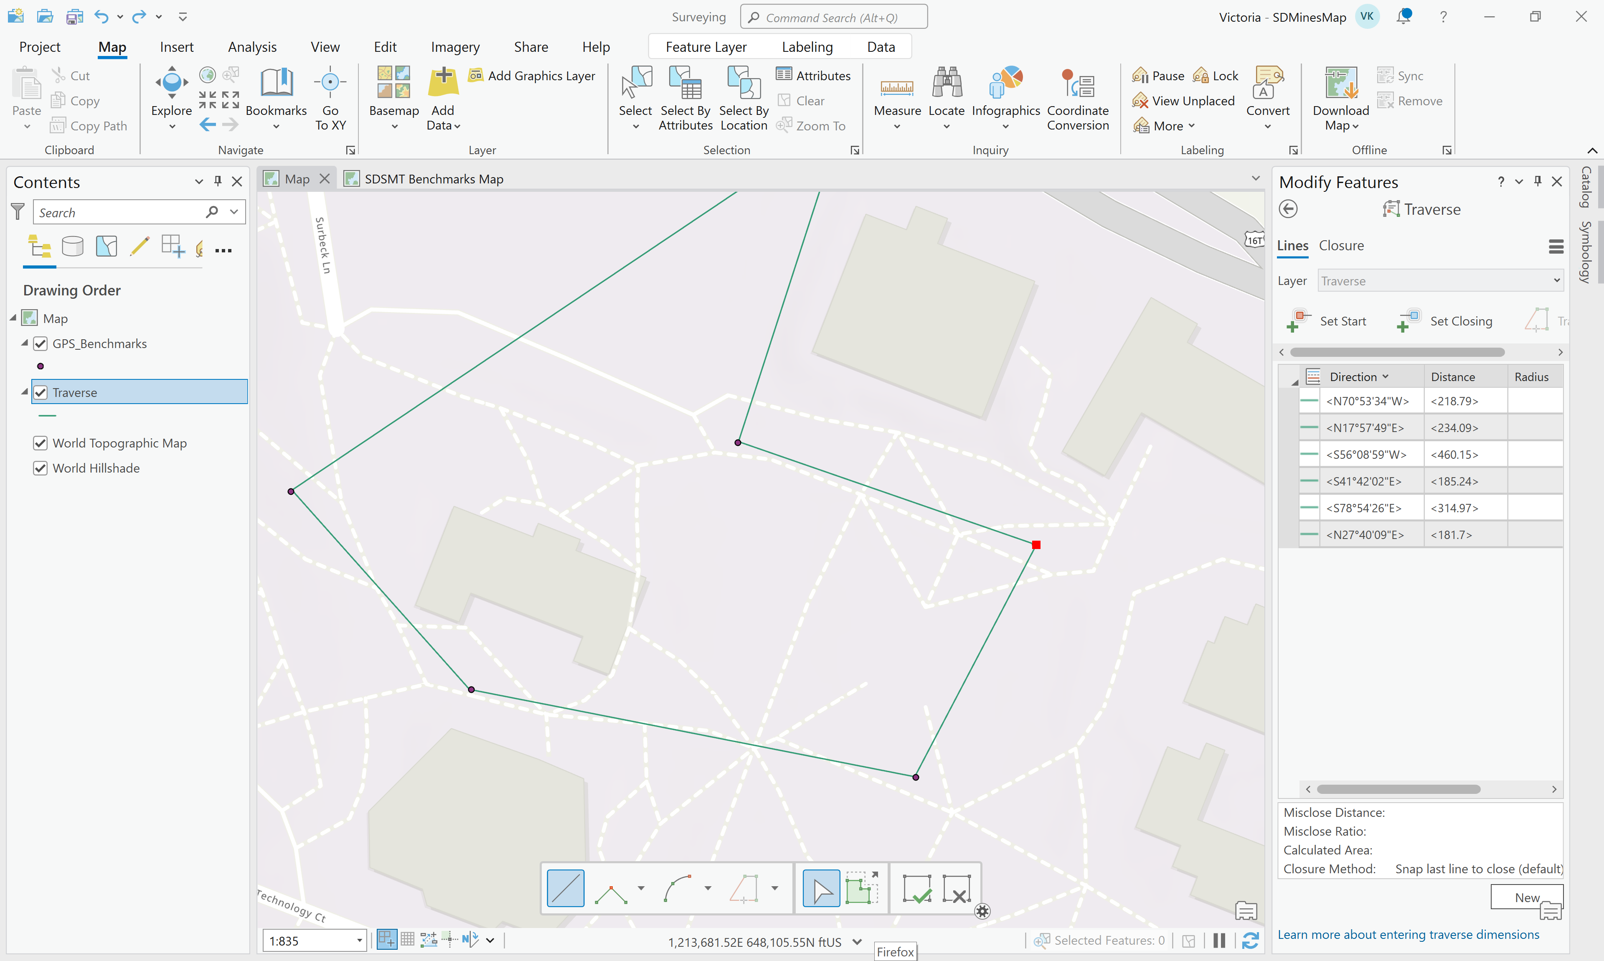
Task: Click the Download Map icon
Action: pyautogui.click(x=1340, y=83)
